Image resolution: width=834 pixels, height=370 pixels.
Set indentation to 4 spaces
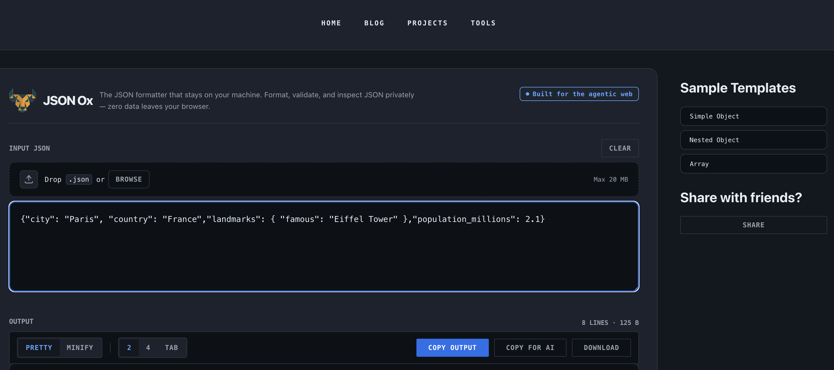point(148,348)
